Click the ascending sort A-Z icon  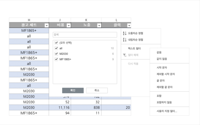coord(125,33)
